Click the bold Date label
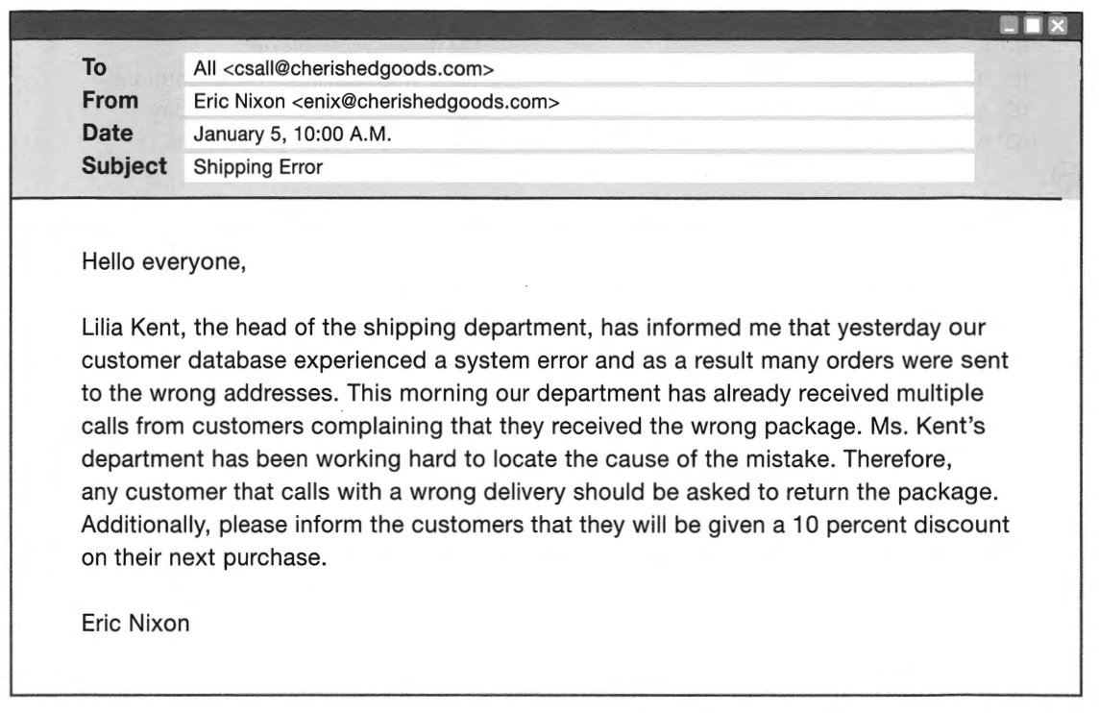 (x=108, y=134)
